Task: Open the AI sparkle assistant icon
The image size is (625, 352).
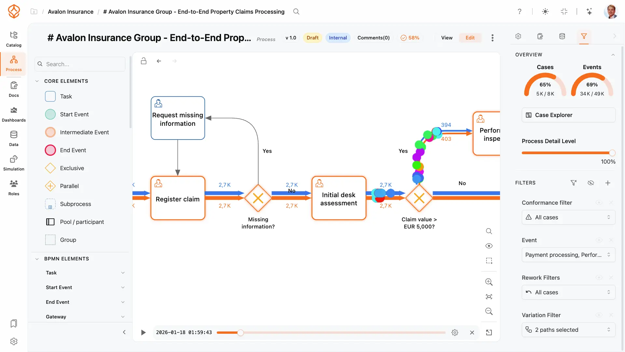Action: (x=589, y=12)
